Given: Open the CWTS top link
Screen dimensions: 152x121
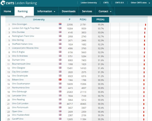Looking at the screenshot, I should coord(106,3).
